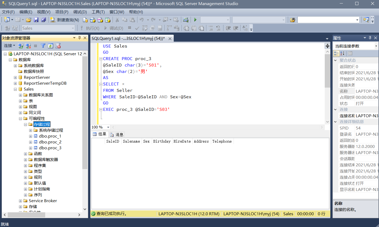Collapse the 聚合状态 section in Properties
Viewport: 379px width, 227px height.
pyautogui.click(x=335, y=60)
